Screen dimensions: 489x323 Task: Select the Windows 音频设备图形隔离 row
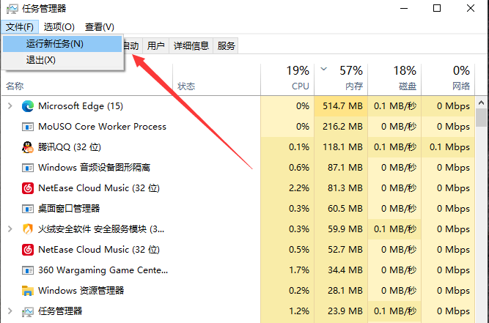[238, 168]
